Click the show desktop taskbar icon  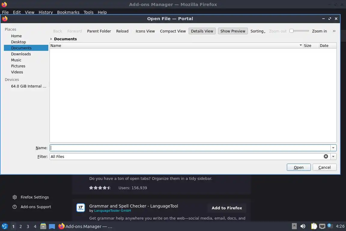(x=52, y=226)
